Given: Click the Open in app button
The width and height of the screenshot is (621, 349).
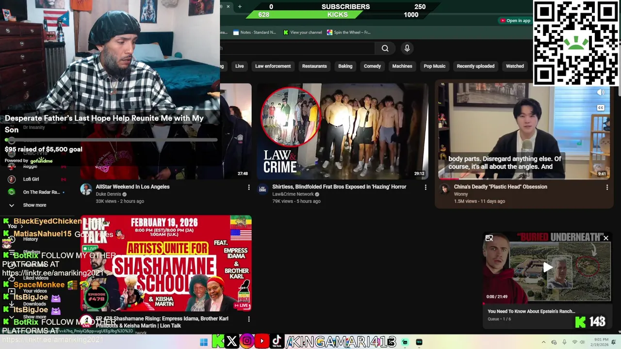Looking at the screenshot, I should 515,20.
